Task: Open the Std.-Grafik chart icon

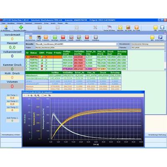Action: click(x=128, y=27)
